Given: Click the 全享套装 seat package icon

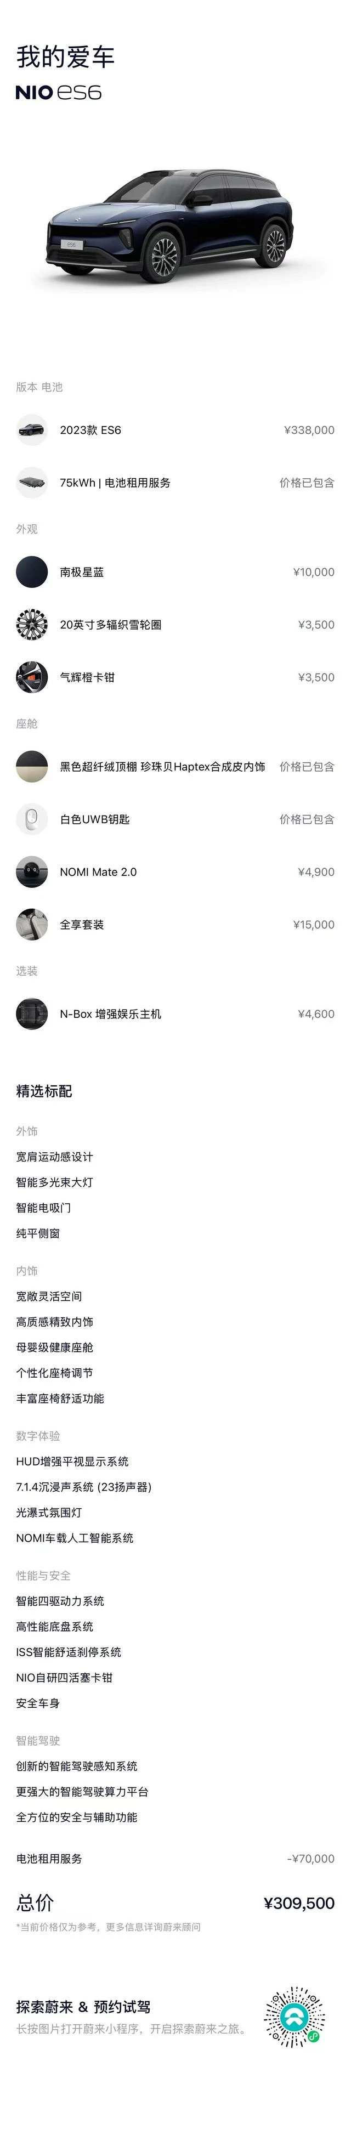Looking at the screenshot, I should coord(31,925).
